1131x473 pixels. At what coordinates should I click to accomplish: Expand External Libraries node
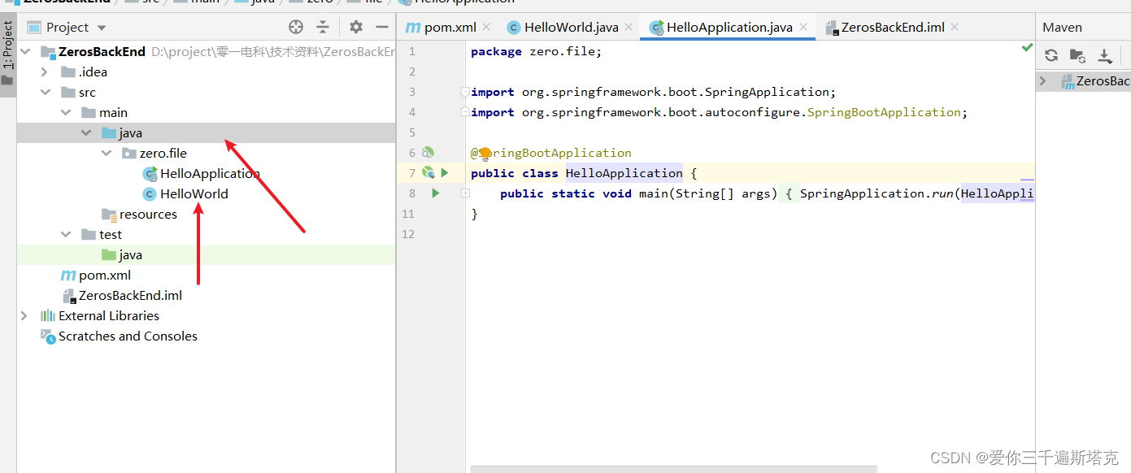tap(24, 315)
